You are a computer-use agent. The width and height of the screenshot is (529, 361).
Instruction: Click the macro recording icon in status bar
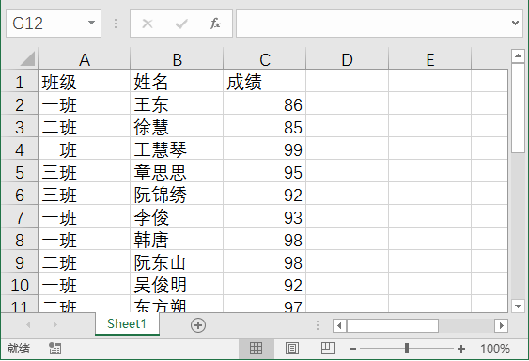click(x=54, y=348)
